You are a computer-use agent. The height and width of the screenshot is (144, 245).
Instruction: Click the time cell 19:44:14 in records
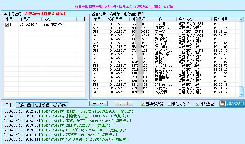tap(220, 92)
